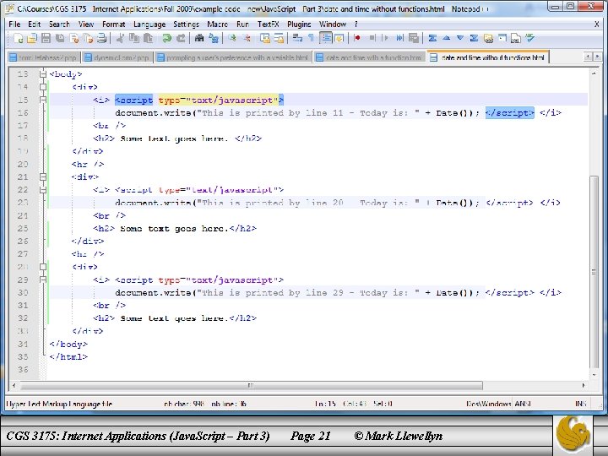The image size is (608, 456).
Task: Open the Language menu
Action: click(x=149, y=24)
